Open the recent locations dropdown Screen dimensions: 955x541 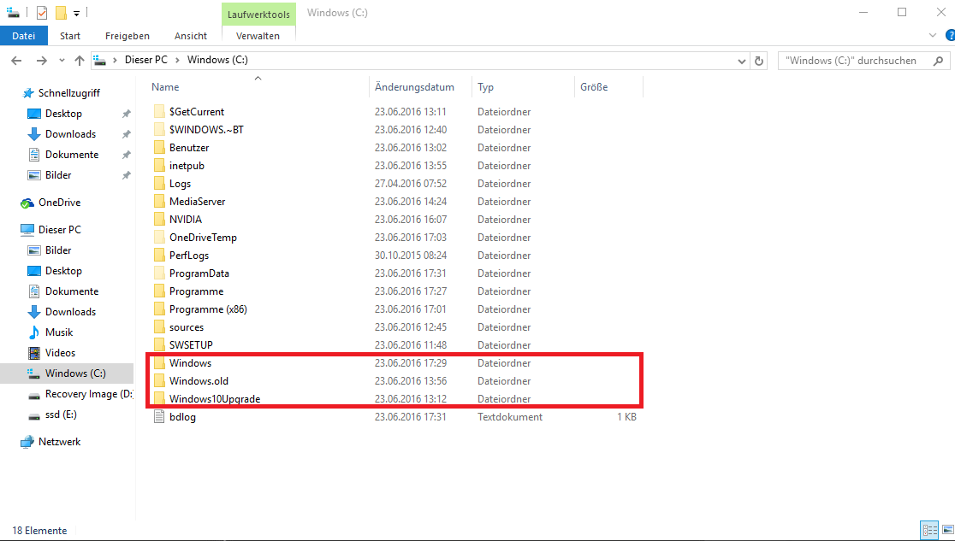62,60
